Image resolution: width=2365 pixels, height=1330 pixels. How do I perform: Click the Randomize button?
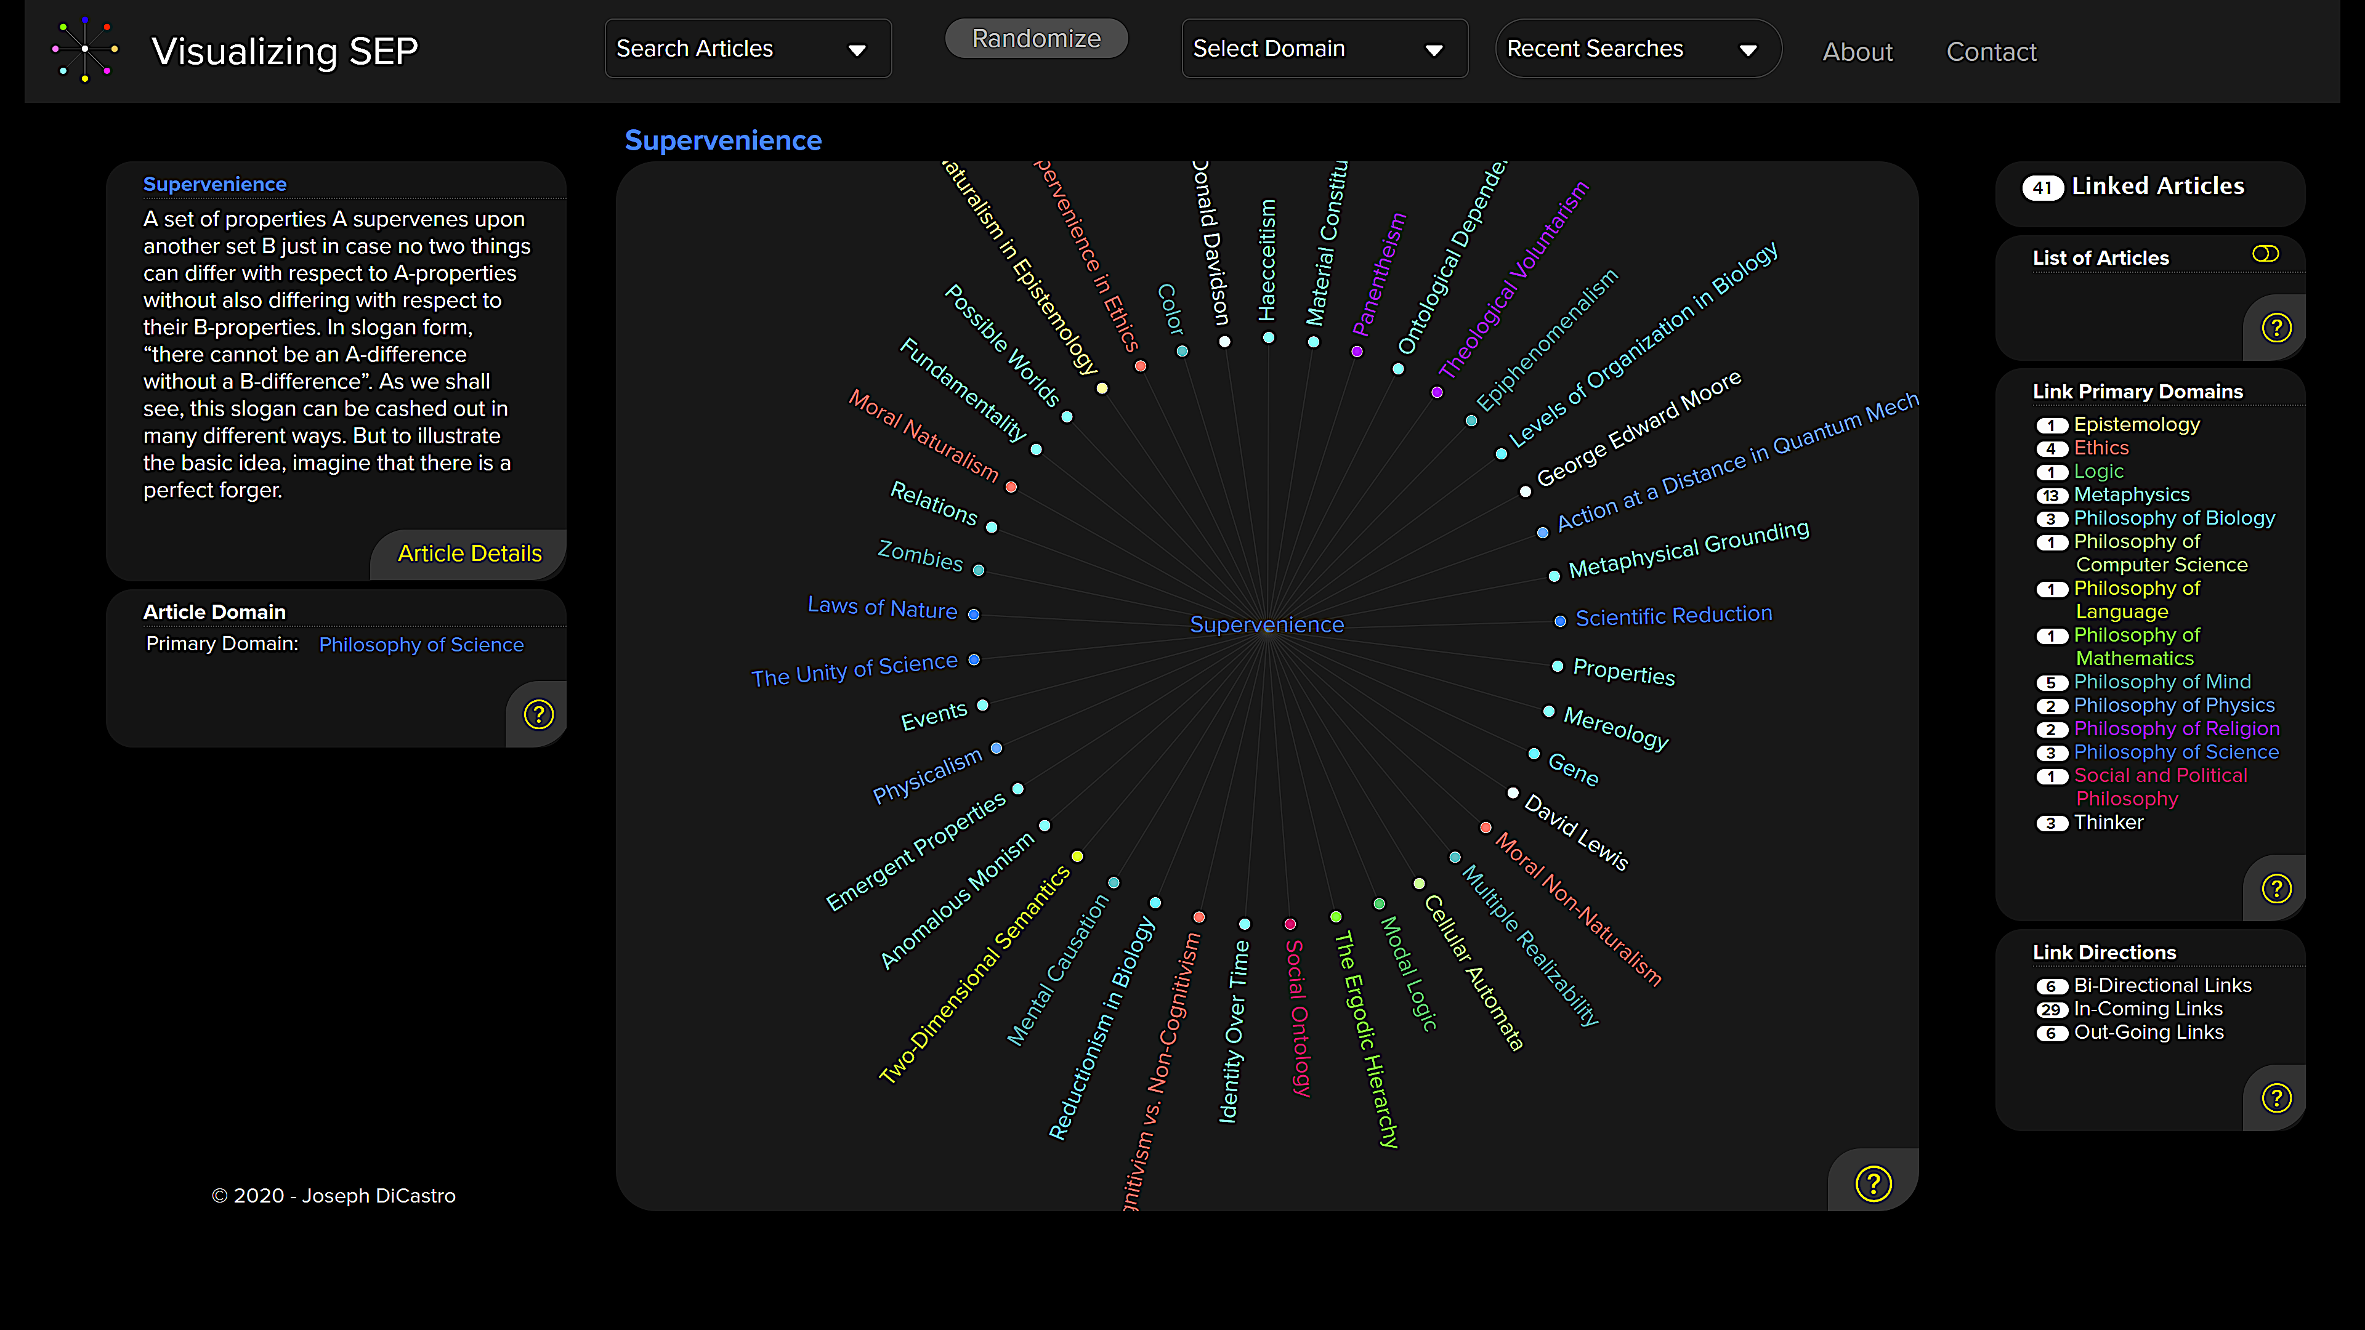(1037, 38)
